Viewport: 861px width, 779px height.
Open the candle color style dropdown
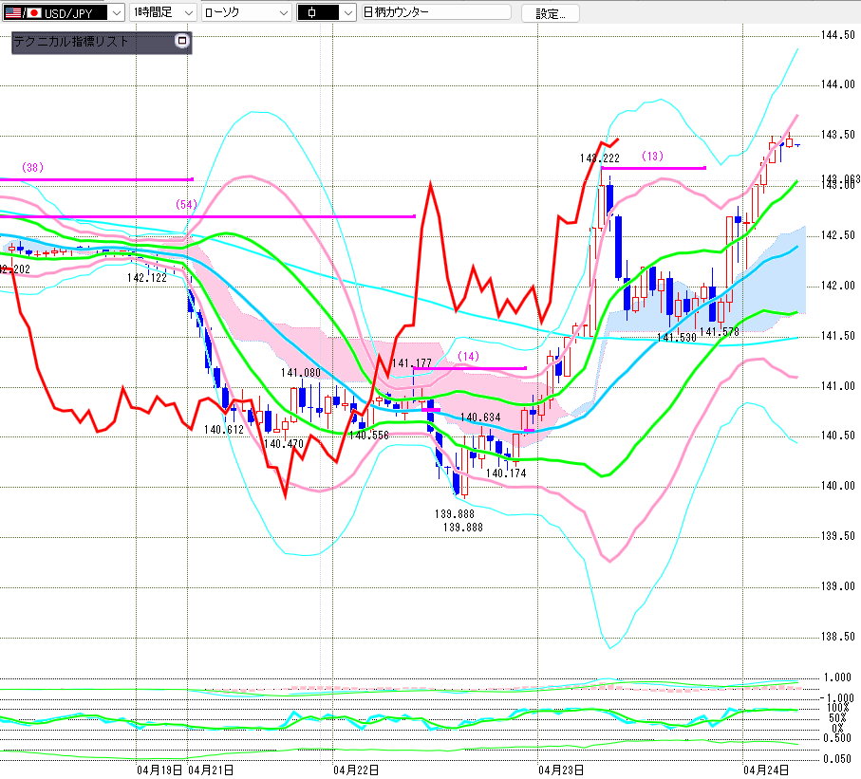tap(327, 12)
